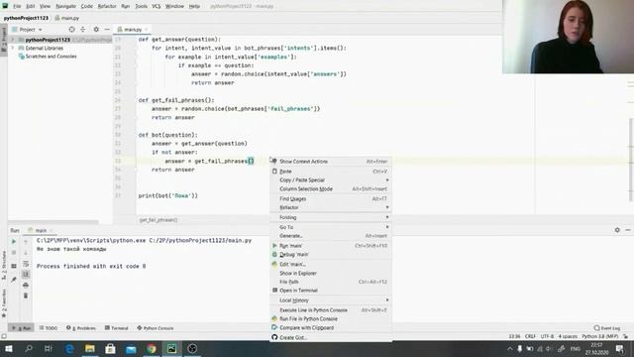This screenshot has height=357, width=634.
Task: Toggle Column Selection Mode
Action: point(331,189)
